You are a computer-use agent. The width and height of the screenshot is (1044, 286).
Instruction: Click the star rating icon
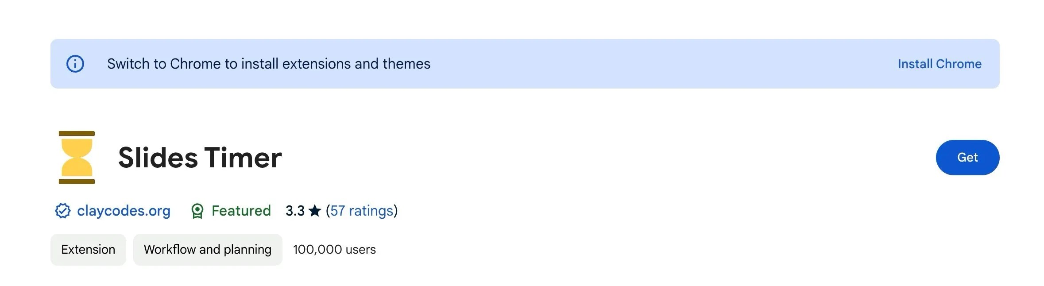(x=315, y=211)
